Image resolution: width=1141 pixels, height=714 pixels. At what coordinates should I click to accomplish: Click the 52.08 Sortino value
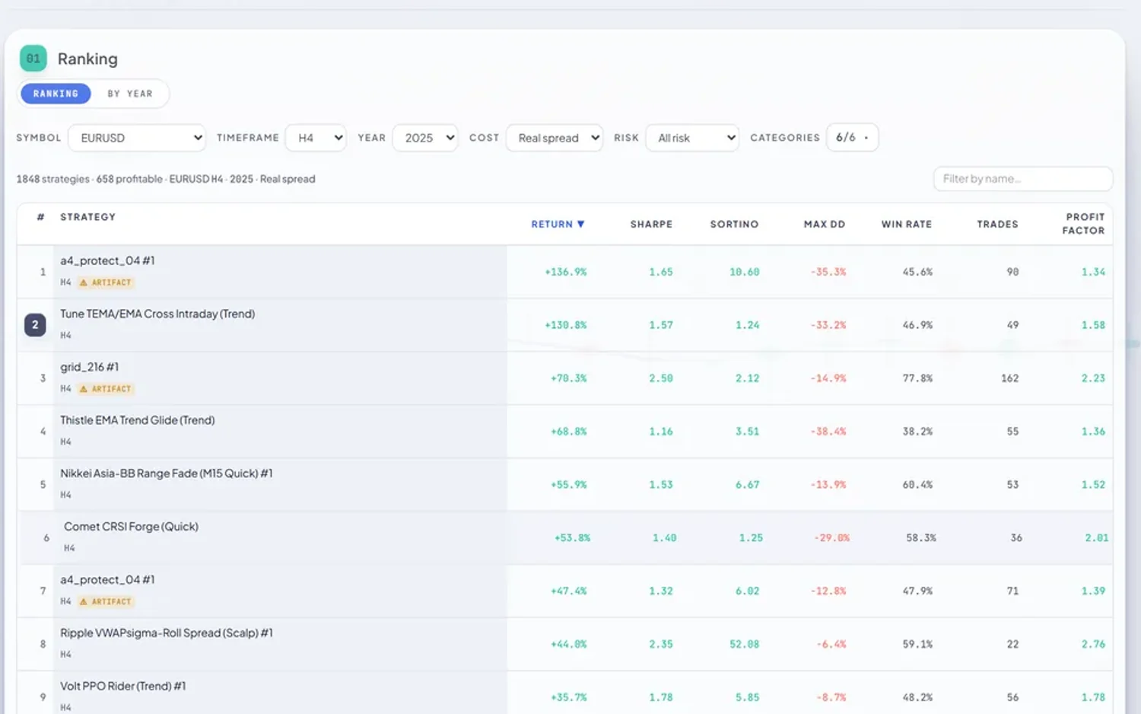point(744,645)
